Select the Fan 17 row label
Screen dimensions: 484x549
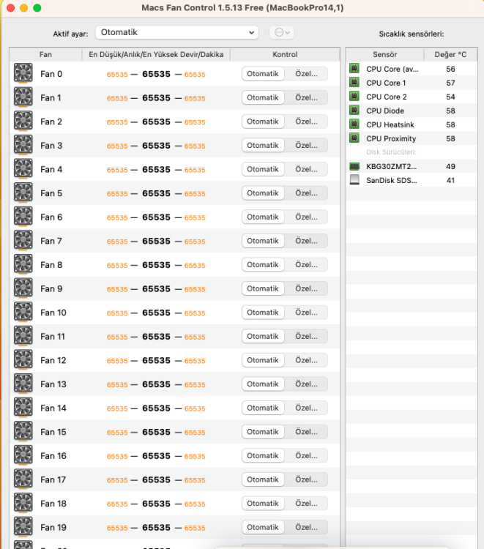[x=53, y=479]
